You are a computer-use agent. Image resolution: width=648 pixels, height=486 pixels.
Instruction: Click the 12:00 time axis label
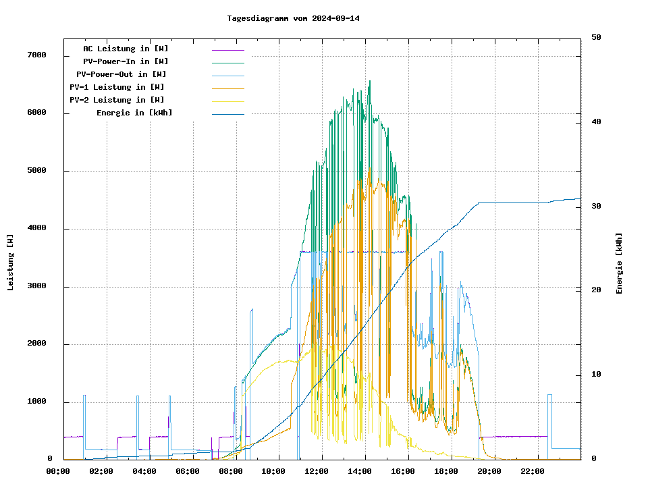point(317,471)
